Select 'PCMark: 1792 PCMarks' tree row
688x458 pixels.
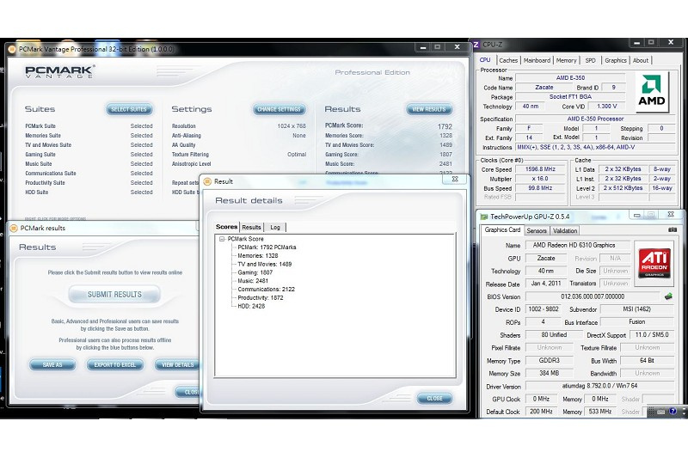267,247
